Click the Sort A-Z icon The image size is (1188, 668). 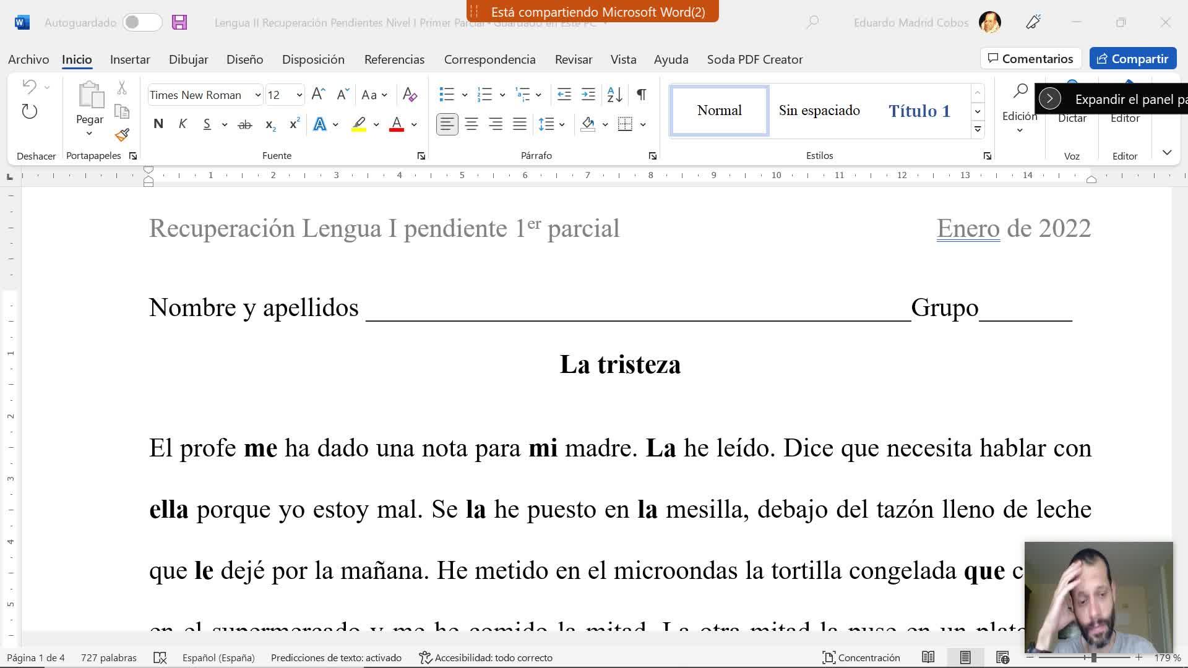pyautogui.click(x=614, y=95)
